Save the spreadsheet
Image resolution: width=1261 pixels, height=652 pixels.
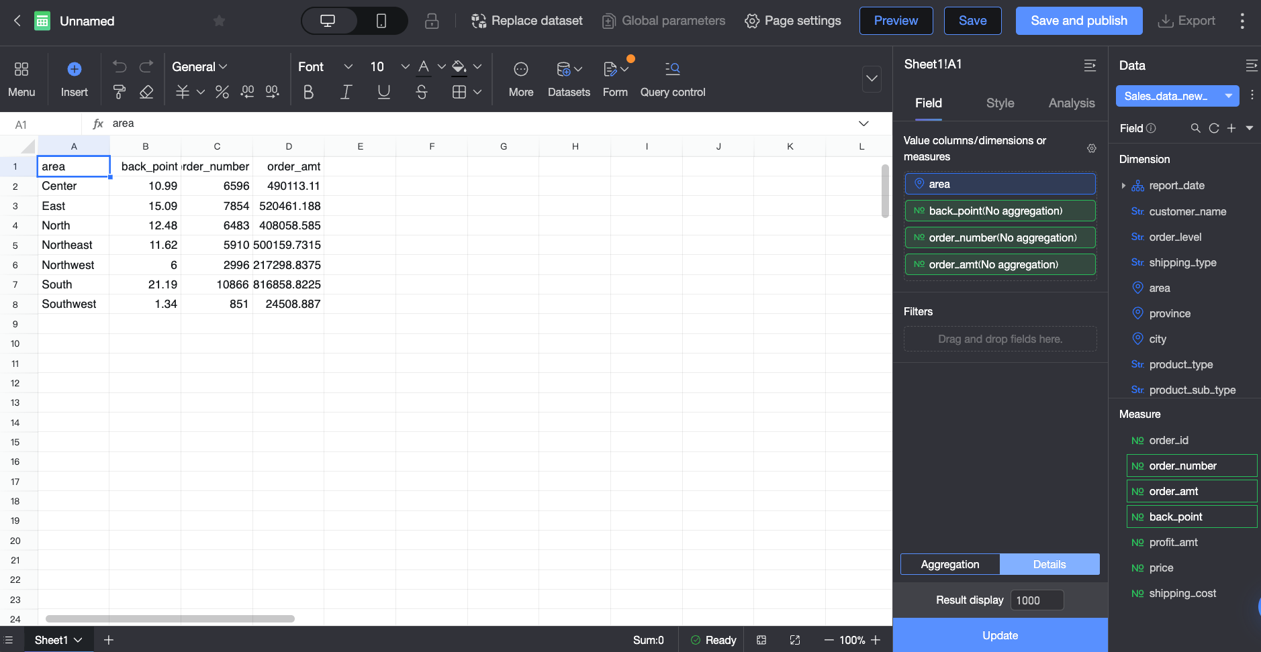pos(972,21)
